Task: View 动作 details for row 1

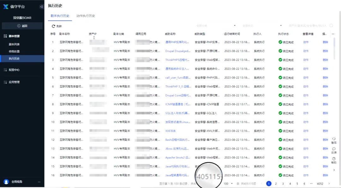Action: pos(306,42)
